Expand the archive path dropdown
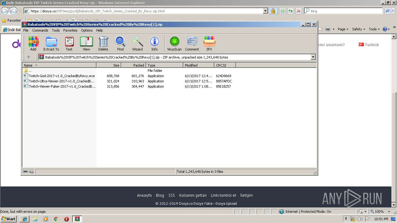Image resolution: width=397 pixels, height=223 pixels. click(313, 57)
